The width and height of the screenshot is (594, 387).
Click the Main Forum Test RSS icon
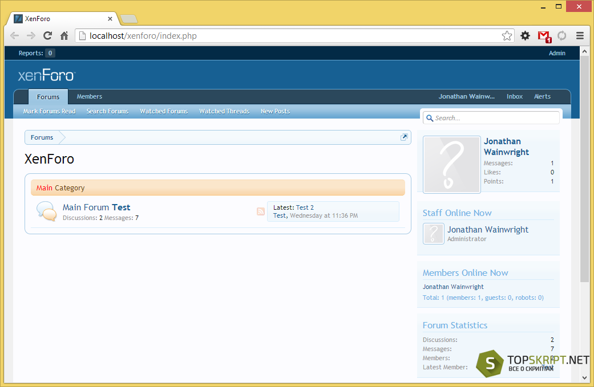(x=261, y=211)
